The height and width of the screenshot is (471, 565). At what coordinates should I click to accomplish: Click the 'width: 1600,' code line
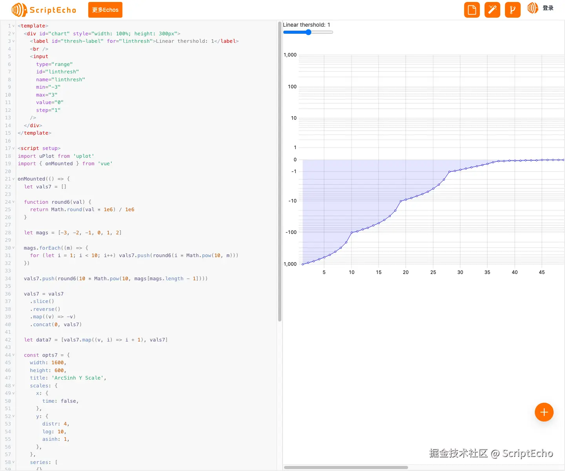(x=48, y=363)
